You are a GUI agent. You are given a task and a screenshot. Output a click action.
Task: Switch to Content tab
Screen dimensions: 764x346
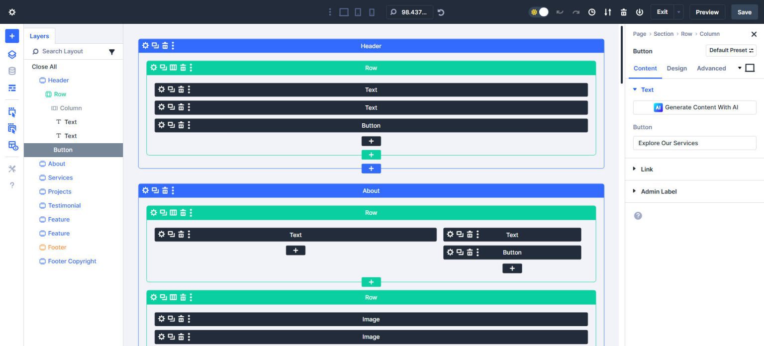pyautogui.click(x=645, y=68)
